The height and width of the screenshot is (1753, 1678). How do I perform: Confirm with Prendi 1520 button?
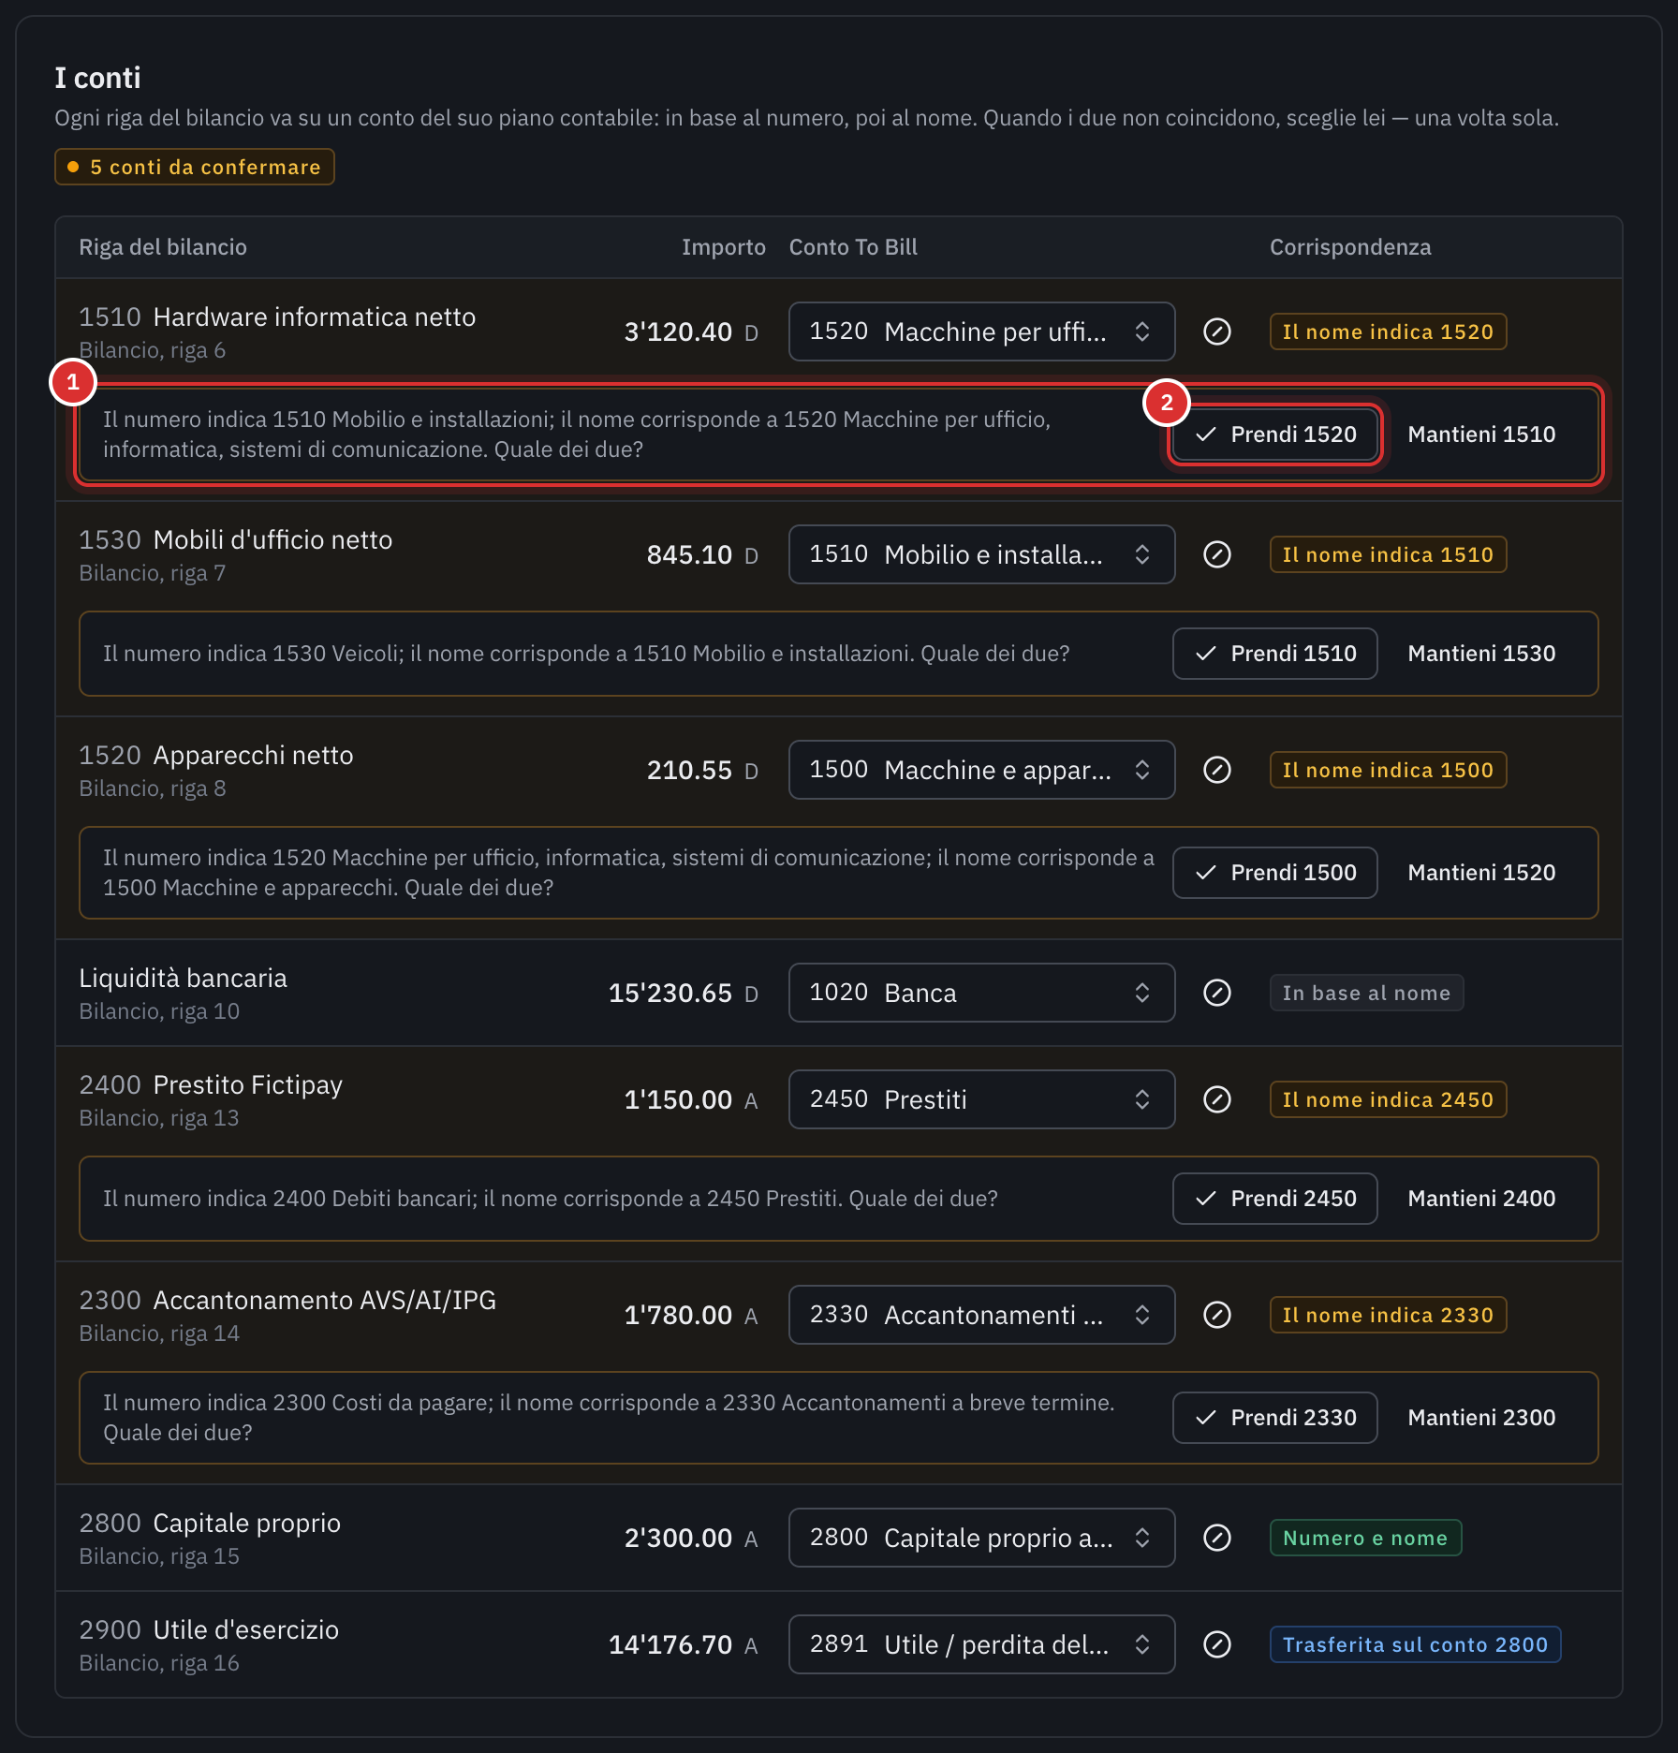click(1275, 435)
